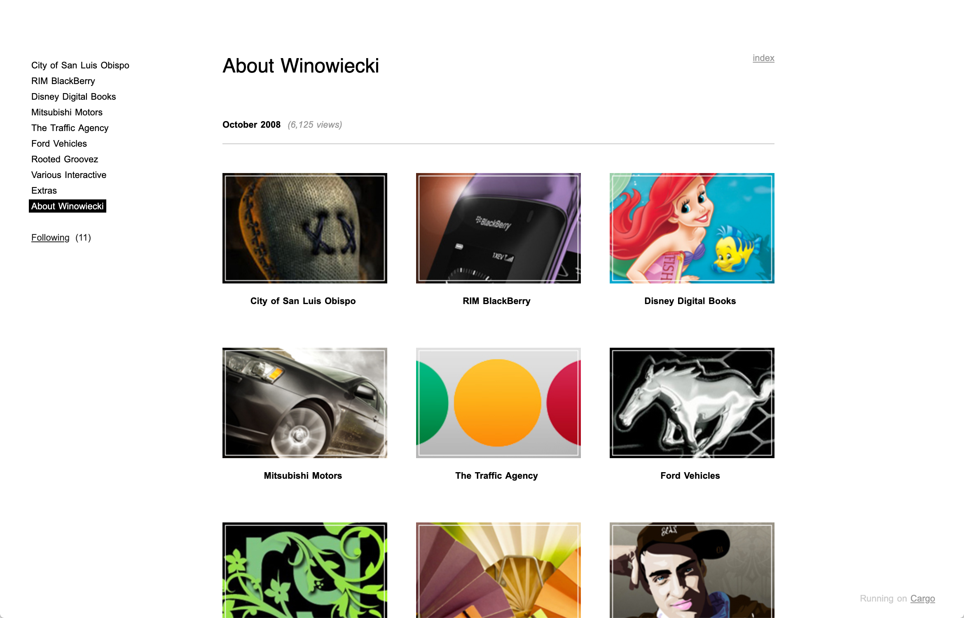Select Various Interactive in sidebar menu
964x618 pixels.
(x=69, y=175)
